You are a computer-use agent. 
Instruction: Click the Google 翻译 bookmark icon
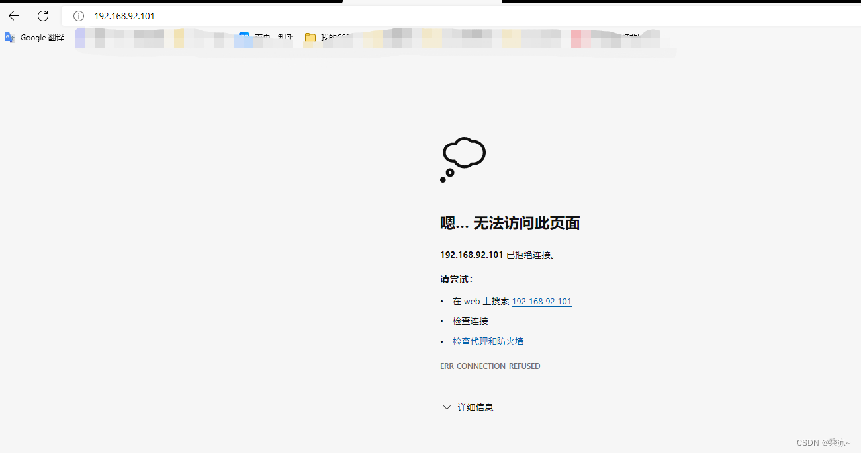pyautogui.click(x=9, y=37)
